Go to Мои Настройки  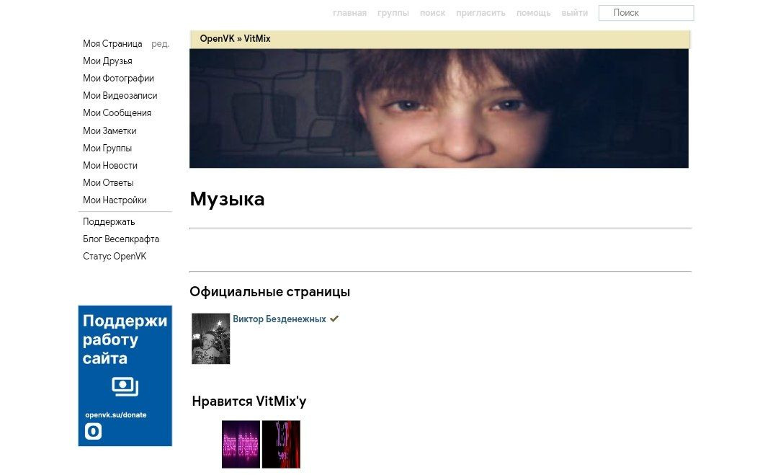[x=115, y=200]
